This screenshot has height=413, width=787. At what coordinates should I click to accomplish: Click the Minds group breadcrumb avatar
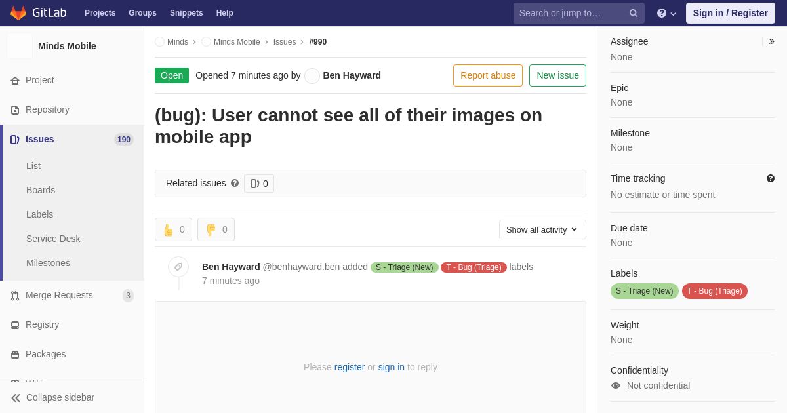(x=159, y=42)
